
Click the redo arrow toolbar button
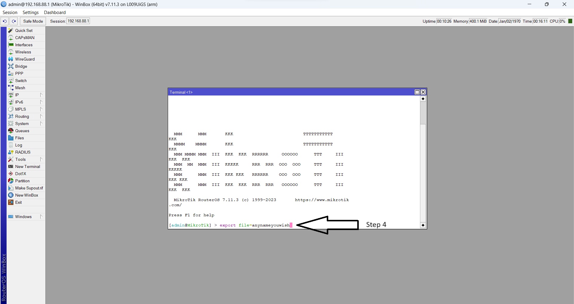pos(14,21)
